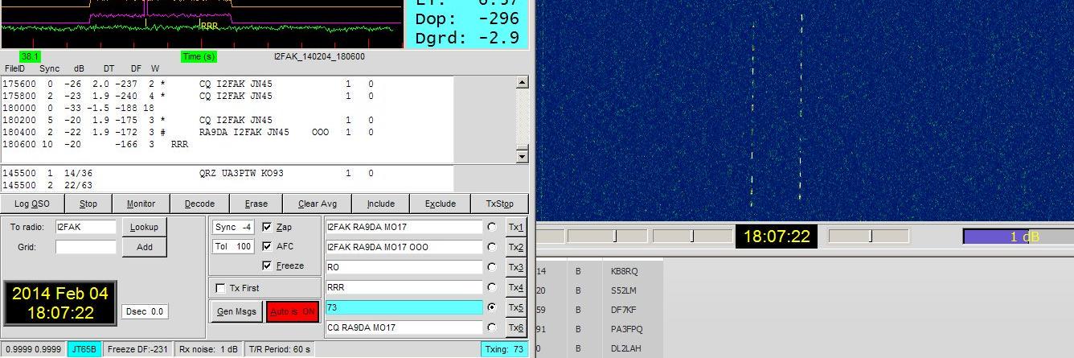Erase the decoded text window
The image size is (1074, 358).
[x=256, y=204]
